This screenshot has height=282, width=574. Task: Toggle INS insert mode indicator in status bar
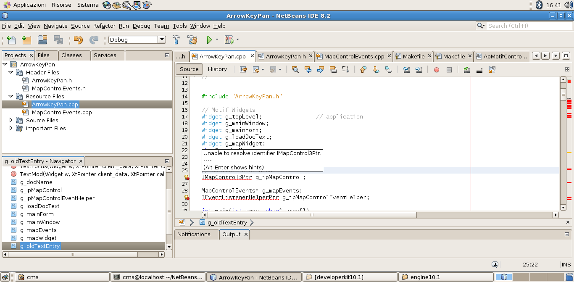566,264
